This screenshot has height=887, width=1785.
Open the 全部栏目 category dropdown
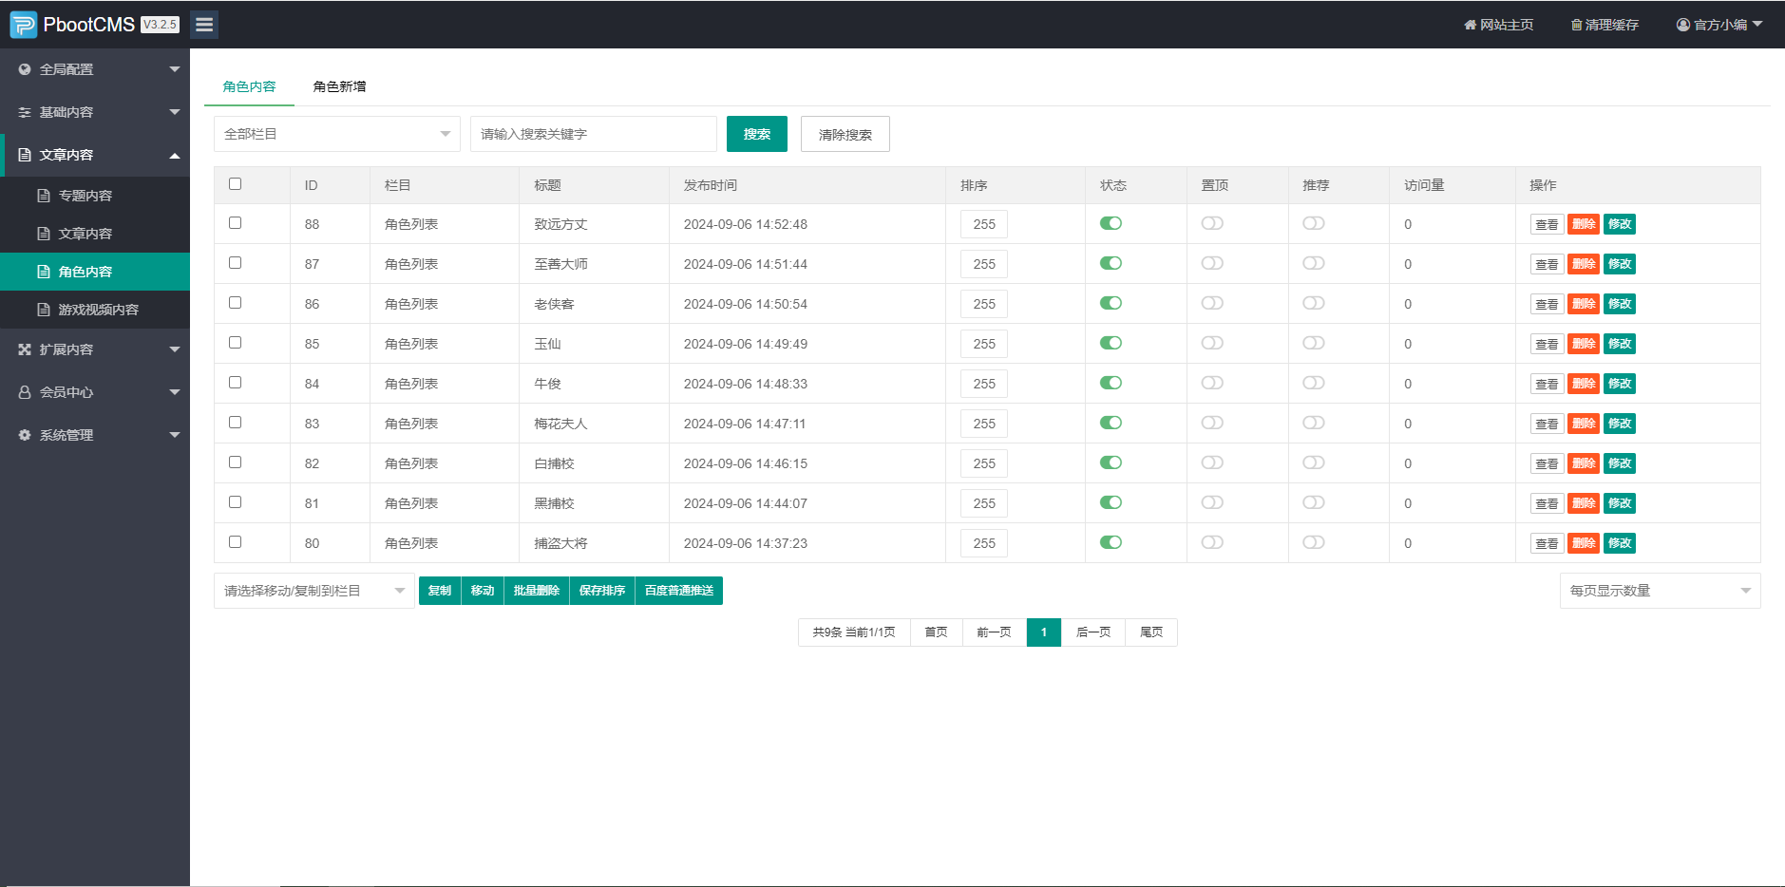[337, 134]
